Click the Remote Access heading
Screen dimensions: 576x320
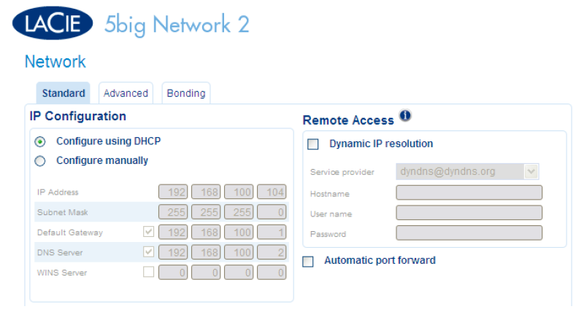[x=348, y=120]
